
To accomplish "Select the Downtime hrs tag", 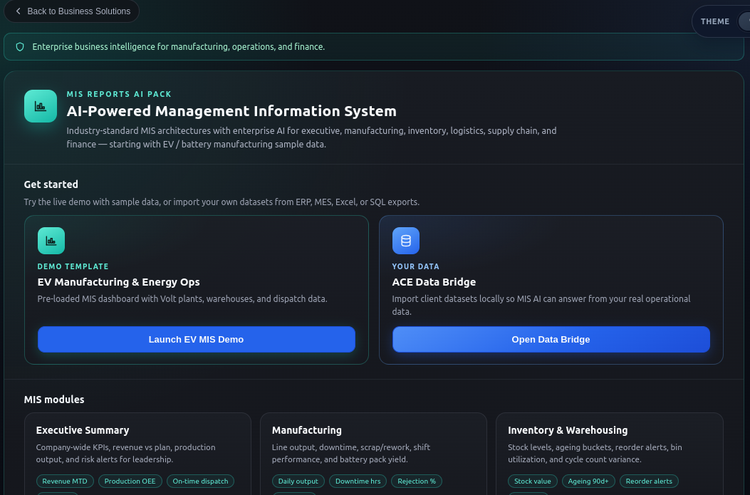I will (x=358, y=481).
